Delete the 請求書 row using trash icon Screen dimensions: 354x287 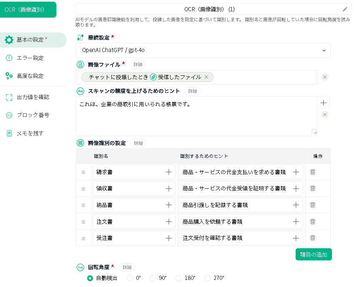tap(312, 172)
